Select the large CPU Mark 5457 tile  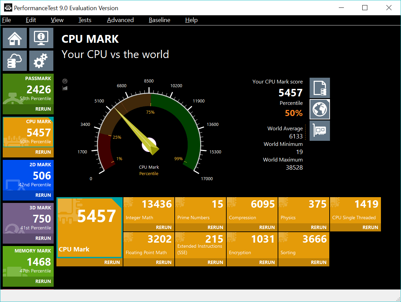click(x=89, y=227)
